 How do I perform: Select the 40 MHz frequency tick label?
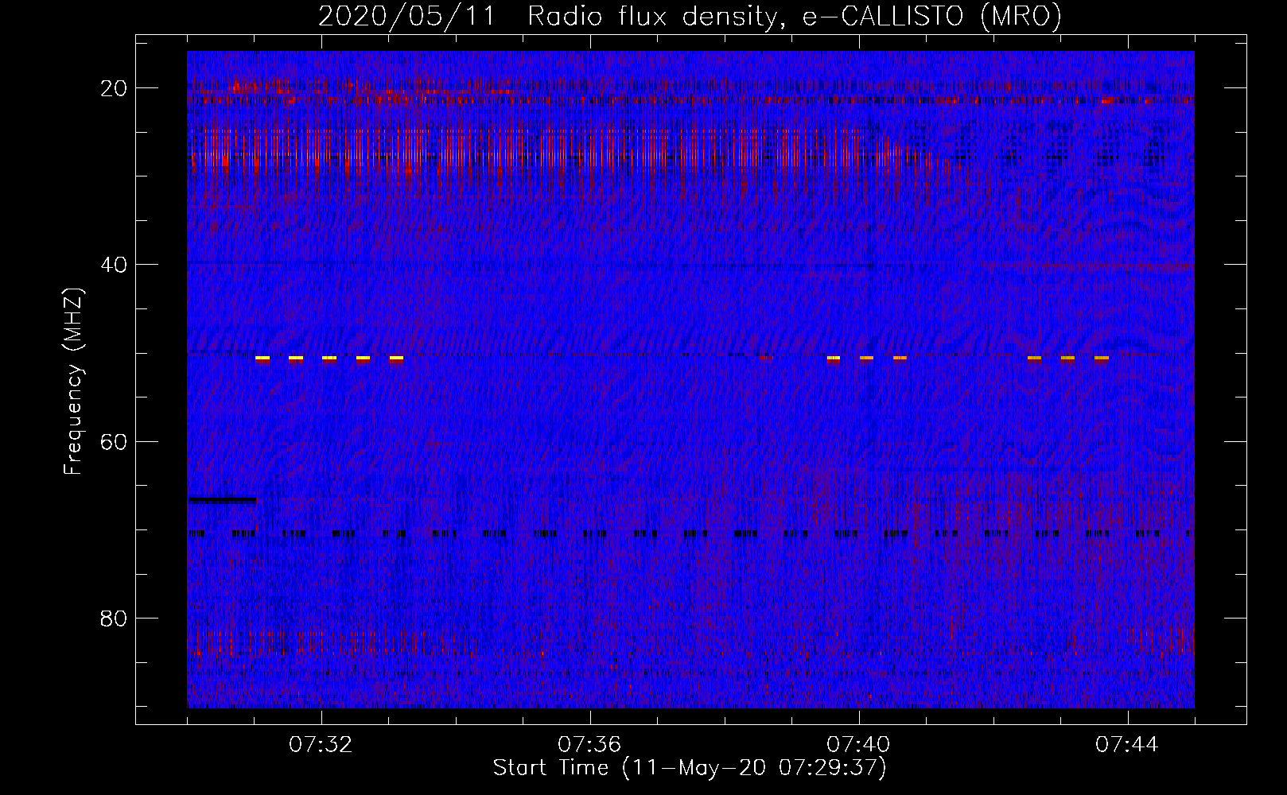tap(114, 265)
